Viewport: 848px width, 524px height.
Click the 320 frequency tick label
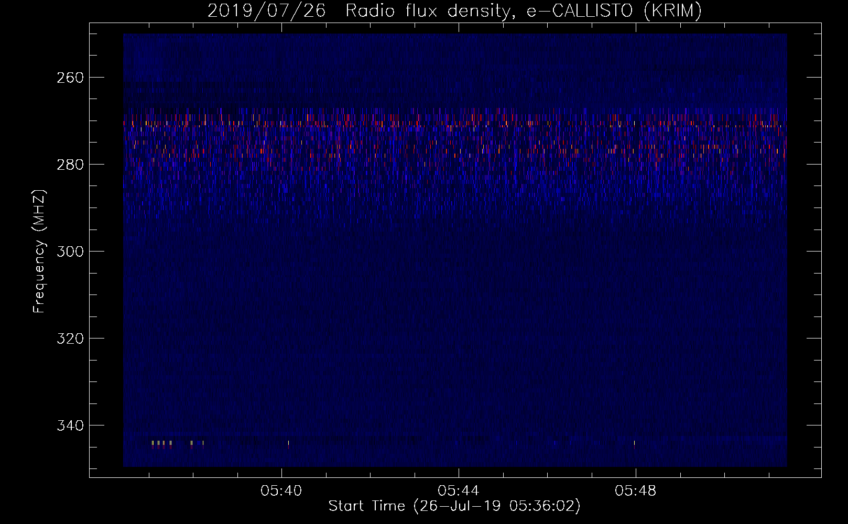[70, 339]
